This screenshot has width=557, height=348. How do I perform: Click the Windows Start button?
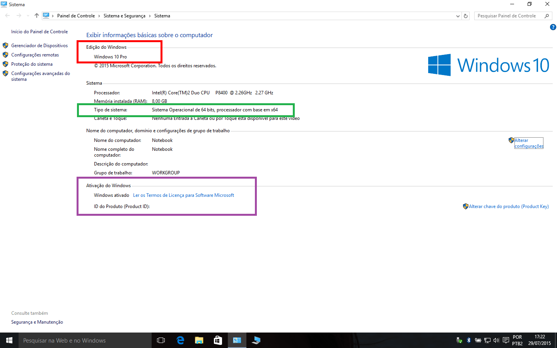coord(9,340)
